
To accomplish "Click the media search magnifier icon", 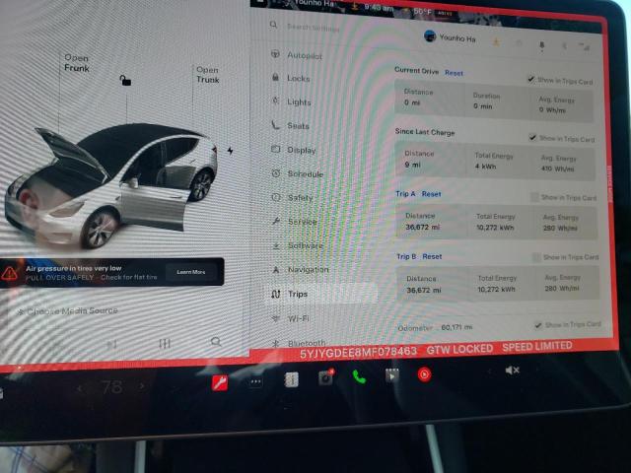I will click(216, 342).
